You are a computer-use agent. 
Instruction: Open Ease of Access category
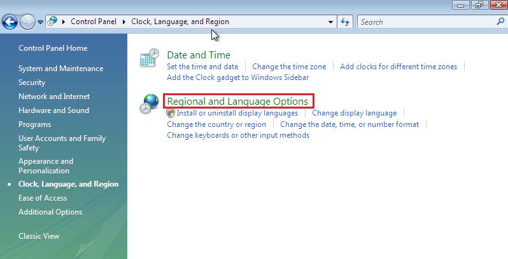pos(43,198)
